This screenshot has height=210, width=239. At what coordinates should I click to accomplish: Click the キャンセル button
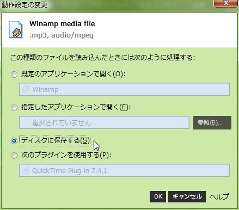coord(187,196)
